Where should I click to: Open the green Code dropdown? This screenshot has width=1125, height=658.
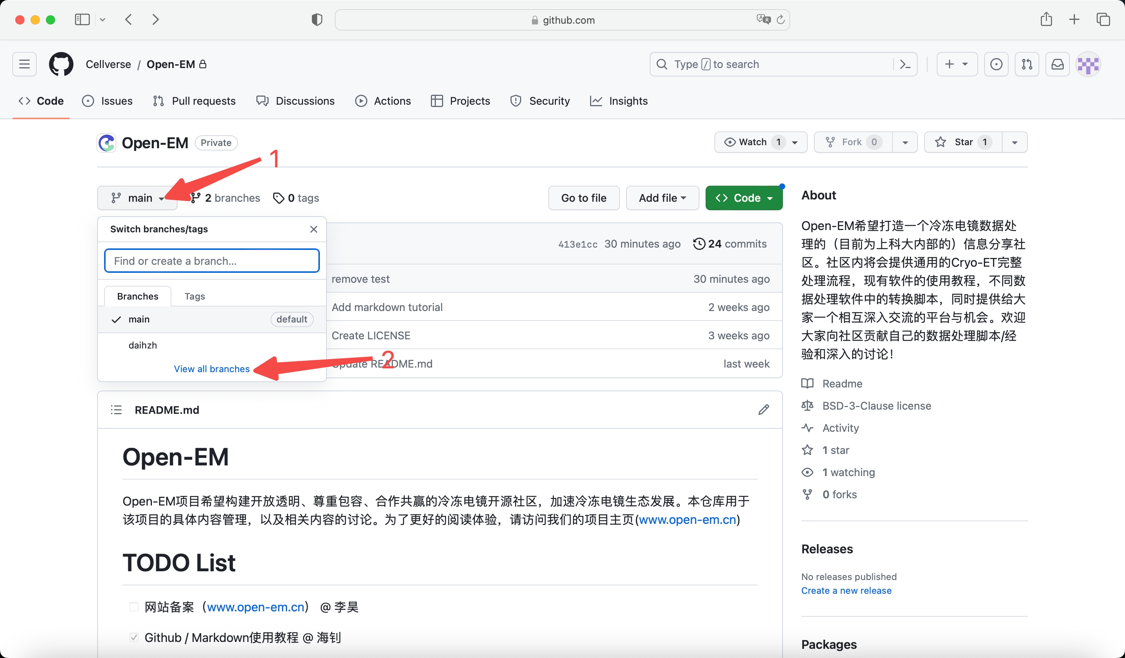pyautogui.click(x=744, y=198)
